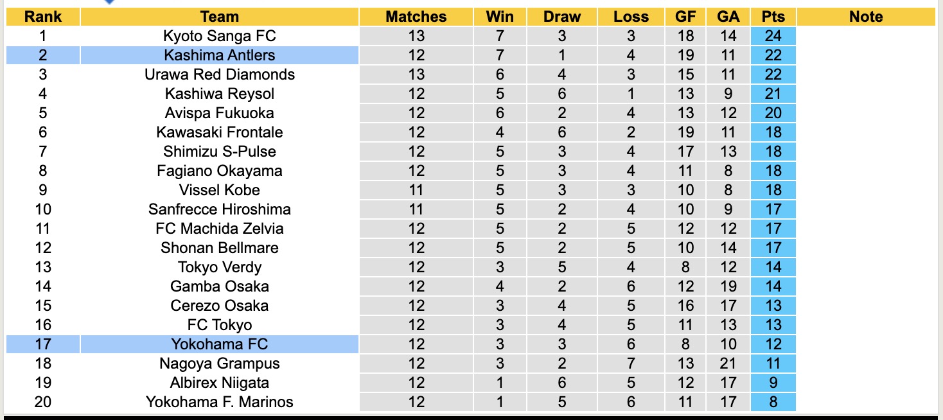Select the Pts column header
The width and height of the screenshot is (943, 420).
click(x=773, y=17)
